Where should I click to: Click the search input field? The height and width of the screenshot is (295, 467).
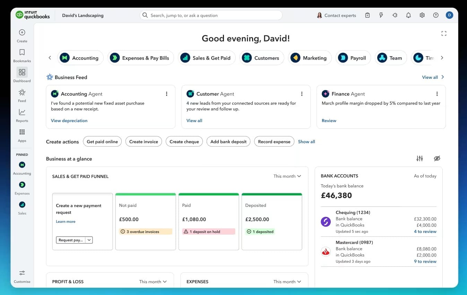pyautogui.click(x=211, y=15)
